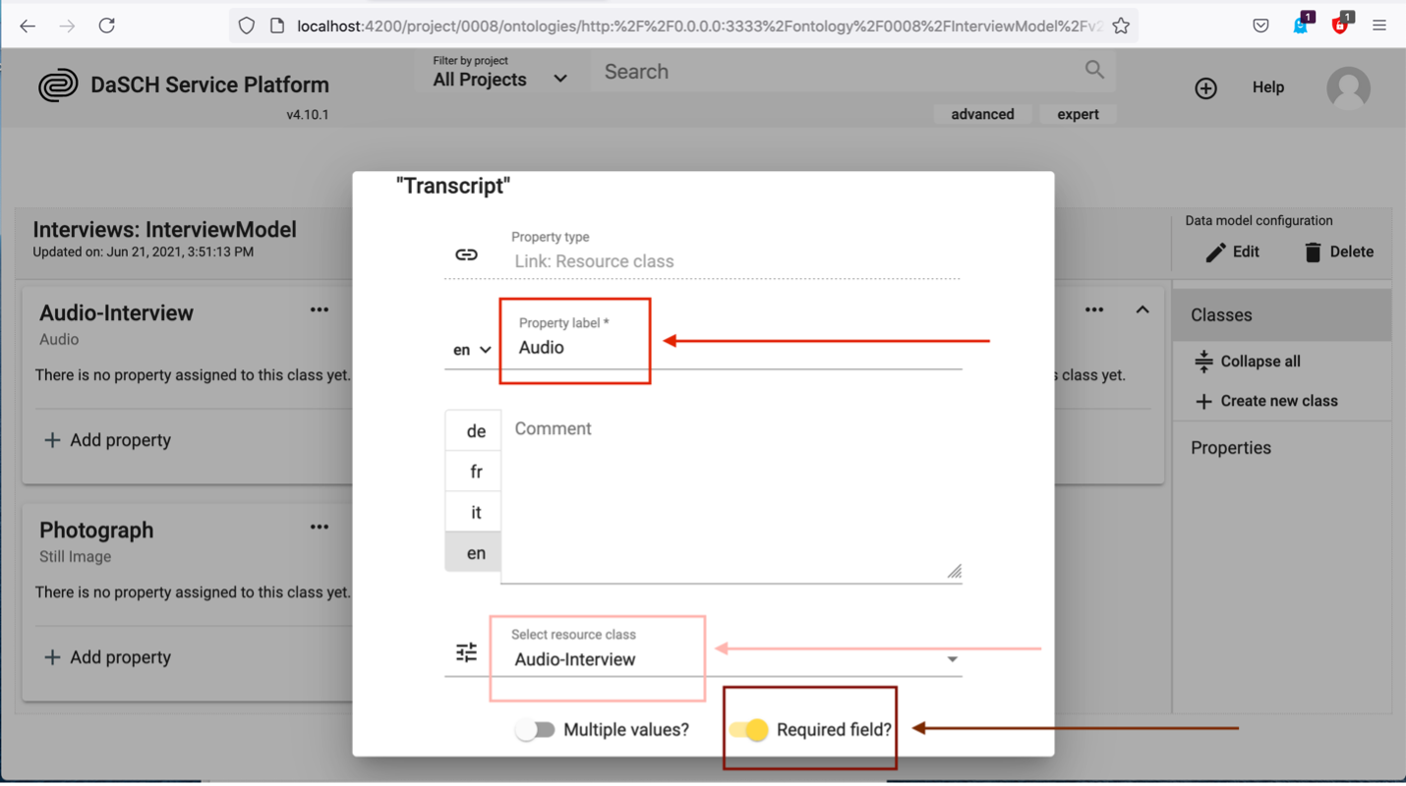Open Audio-Interview class three-dot menu
Screen dimensions: 1406x786
pos(320,310)
